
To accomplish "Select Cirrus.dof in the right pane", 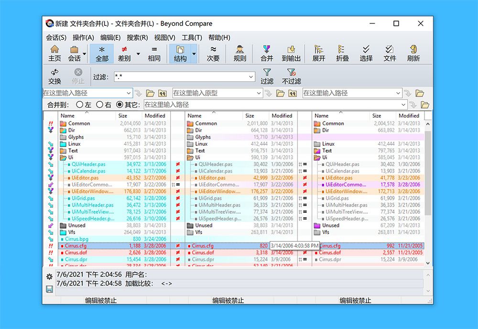I will [330, 252].
